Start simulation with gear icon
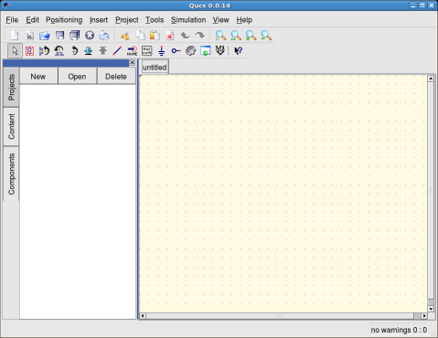The image size is (438, 338). (x=191, y=50)
